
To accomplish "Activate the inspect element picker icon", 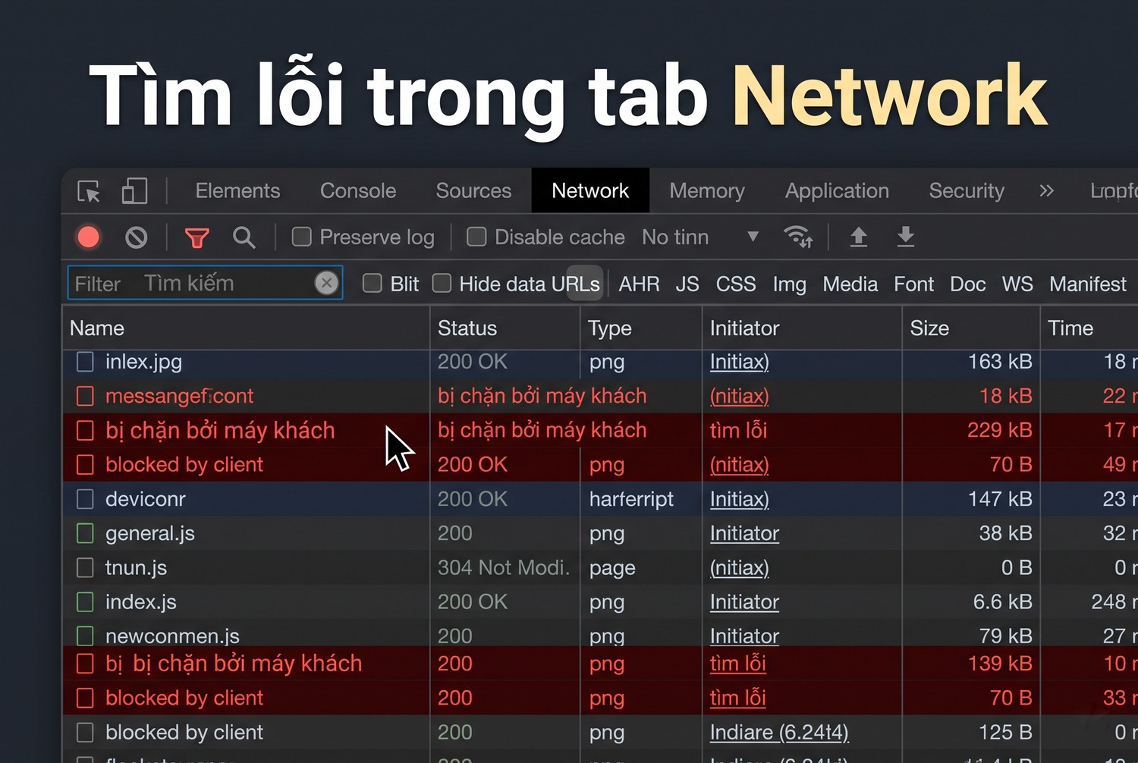I will (x=89, y=191).
